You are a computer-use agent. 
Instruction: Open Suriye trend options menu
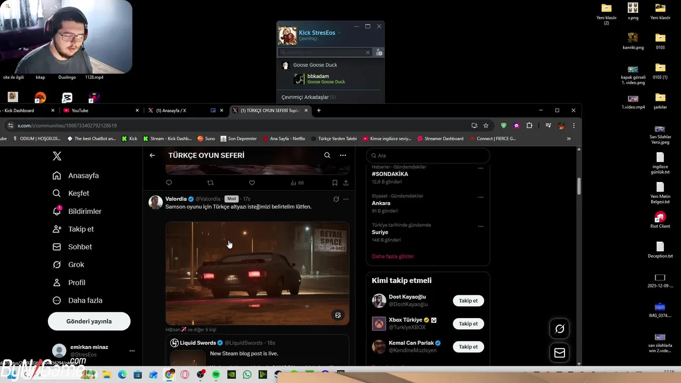click(480, 226)
